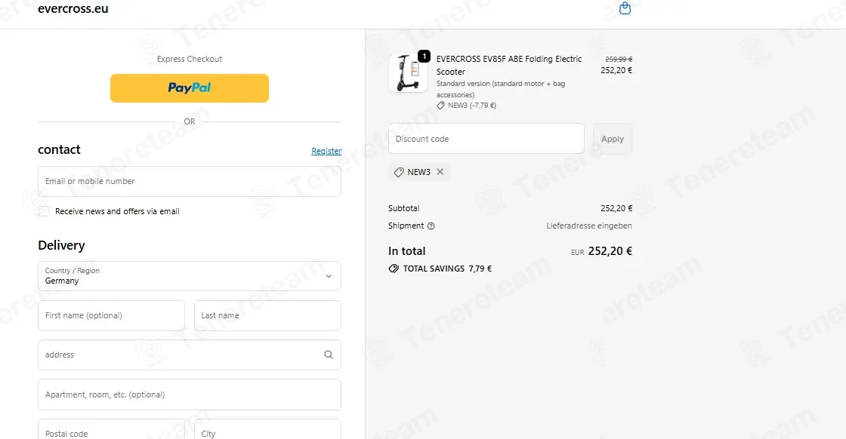
Task: Go to evercross.eu store home
Action: pos(73,8)
